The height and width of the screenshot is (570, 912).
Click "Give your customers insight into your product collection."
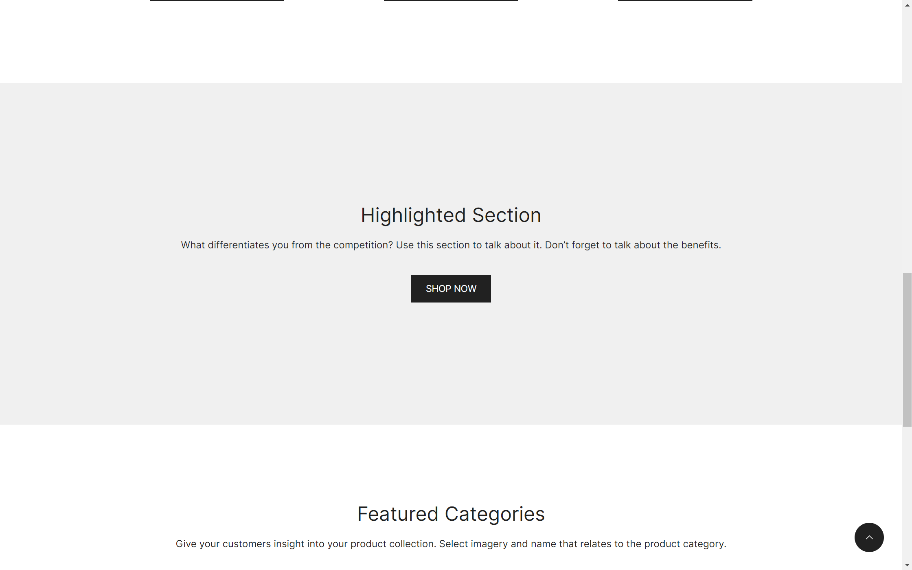tap(305, 544)
